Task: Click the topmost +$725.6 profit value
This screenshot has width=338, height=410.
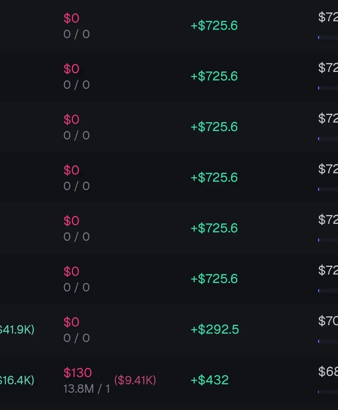Action: (214, 26)
